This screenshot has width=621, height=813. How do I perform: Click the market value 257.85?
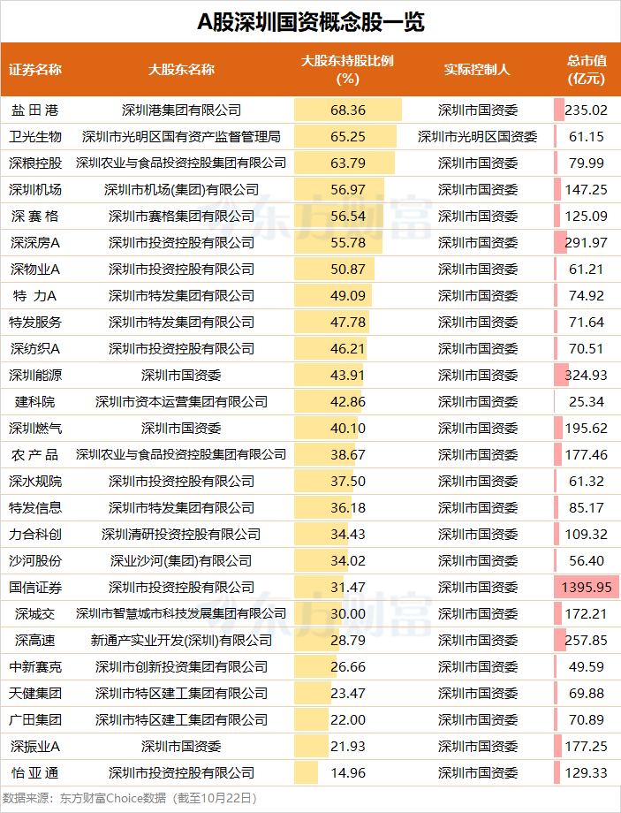click(586, 640)
